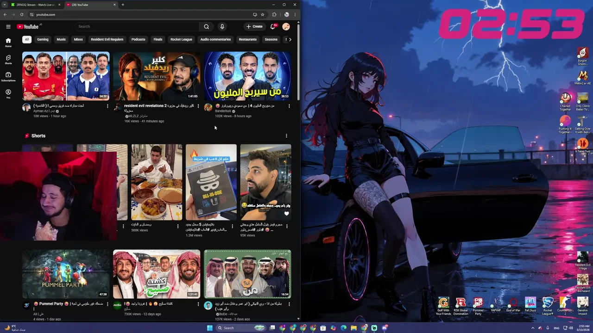Open the Resident Evil Village desktop shortcut
The height and width of the screenshot is (333, 593).
(x=582, y=261)
